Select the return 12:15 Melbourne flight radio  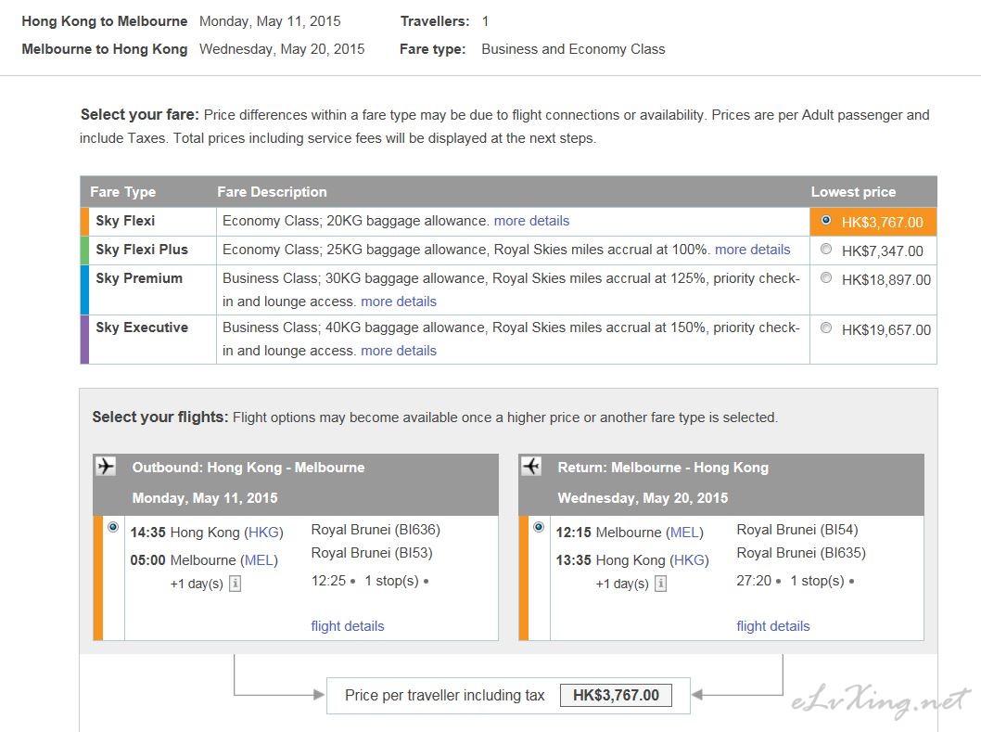[539, 527]
